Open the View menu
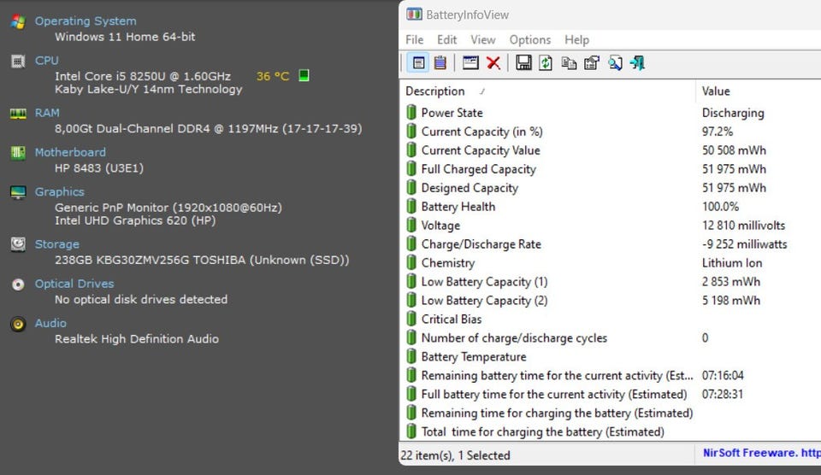 point(482,40)
